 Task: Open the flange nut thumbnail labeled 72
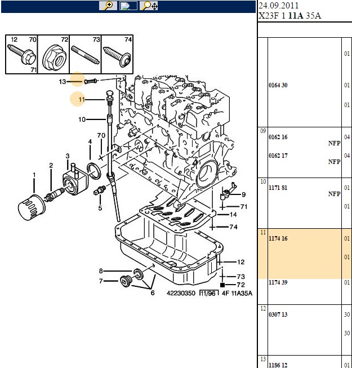54,55
